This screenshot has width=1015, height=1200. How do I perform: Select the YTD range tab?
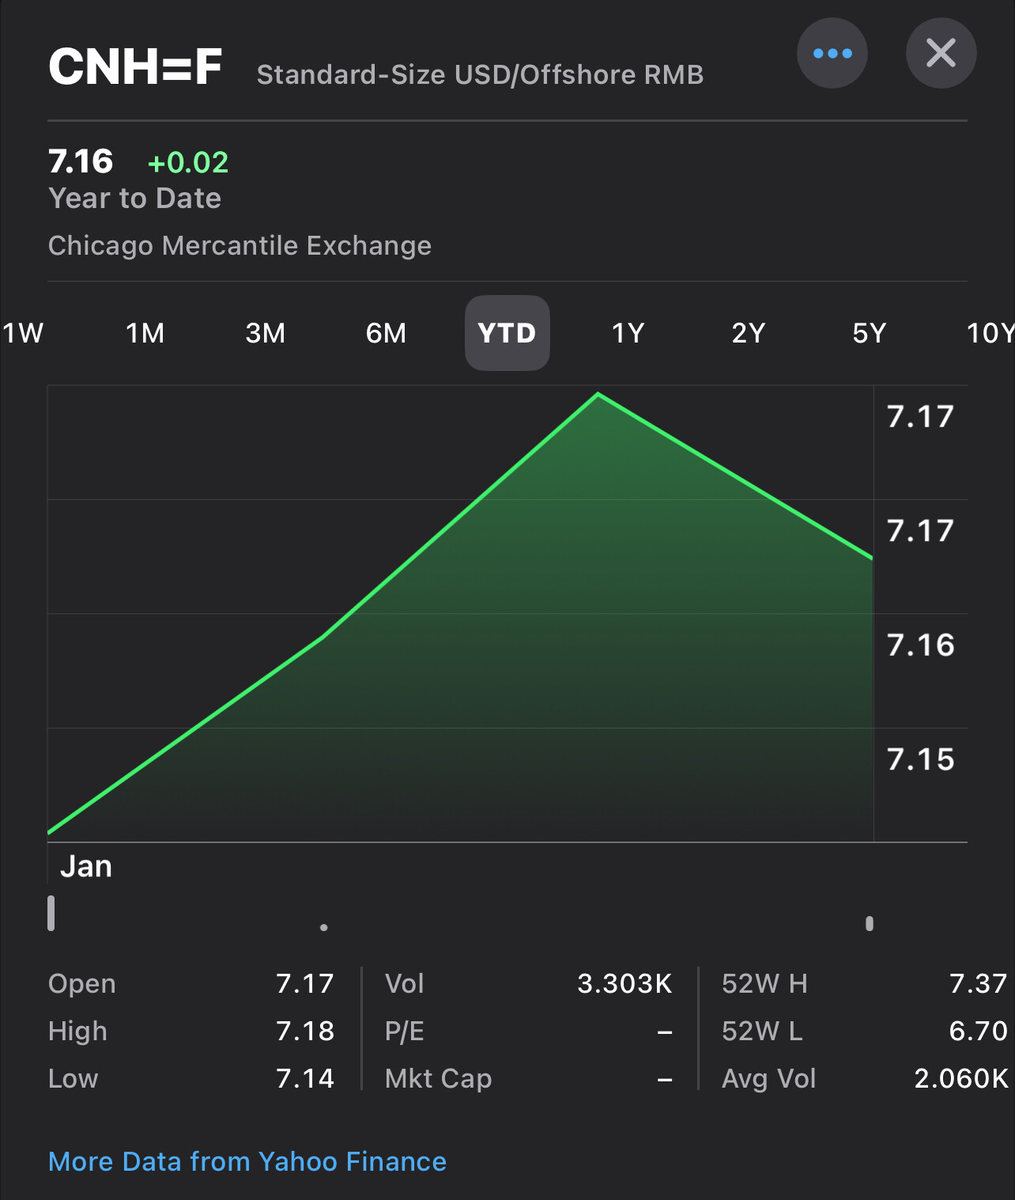(x=507, y=333)
